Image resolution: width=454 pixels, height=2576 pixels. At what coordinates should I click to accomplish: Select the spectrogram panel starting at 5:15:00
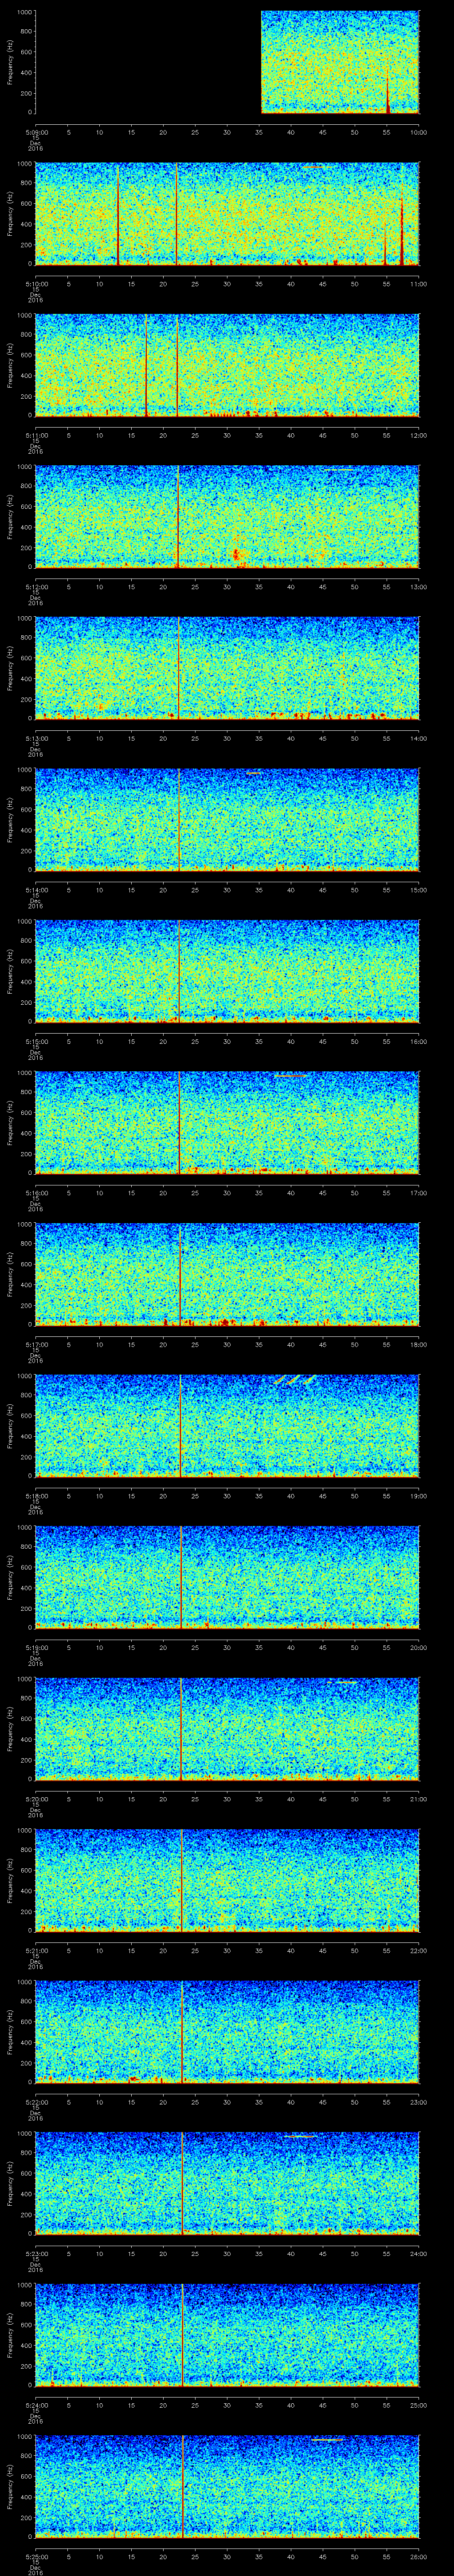[227, 971]
